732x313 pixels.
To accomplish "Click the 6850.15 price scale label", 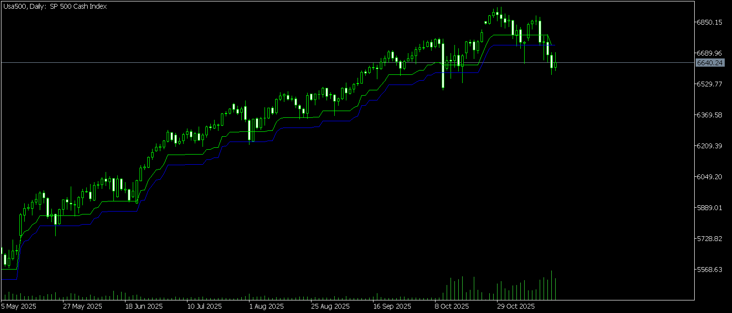I will [709, 22].
